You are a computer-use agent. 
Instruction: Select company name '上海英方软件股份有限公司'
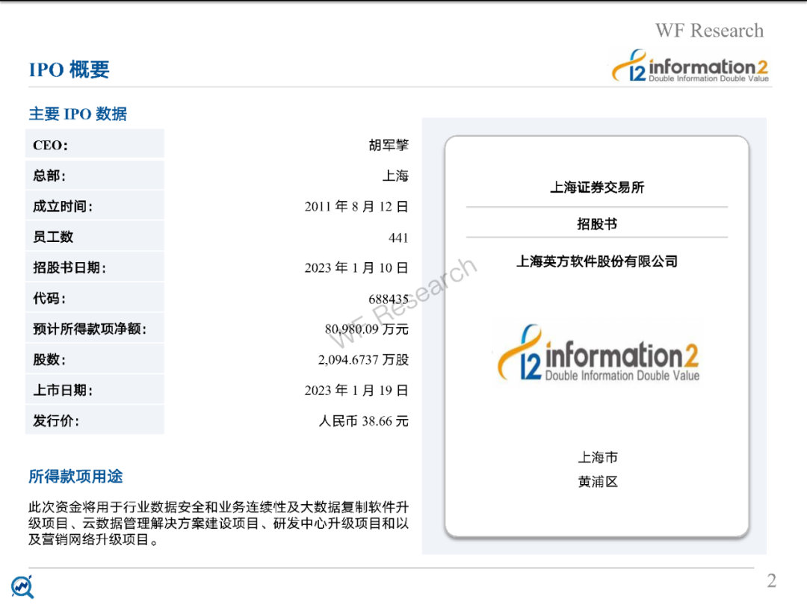click(x=597, y=261)
